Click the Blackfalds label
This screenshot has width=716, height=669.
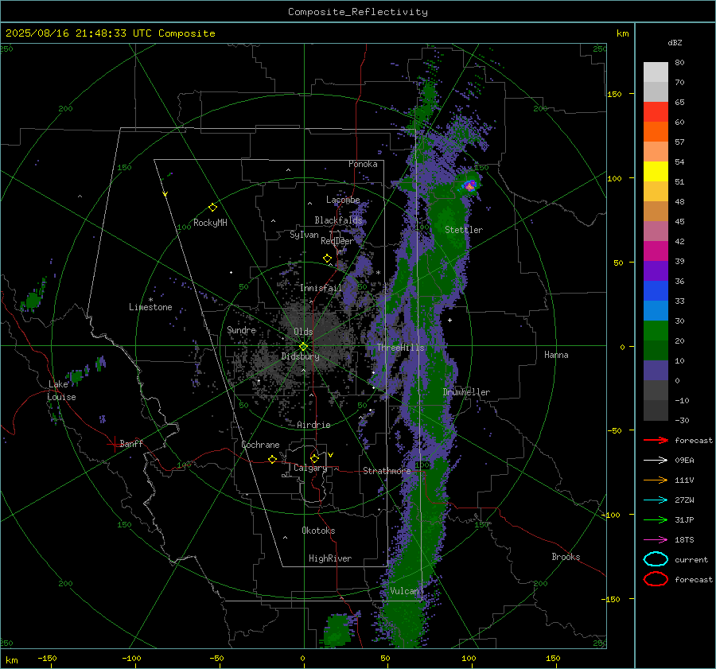[338, 220]
